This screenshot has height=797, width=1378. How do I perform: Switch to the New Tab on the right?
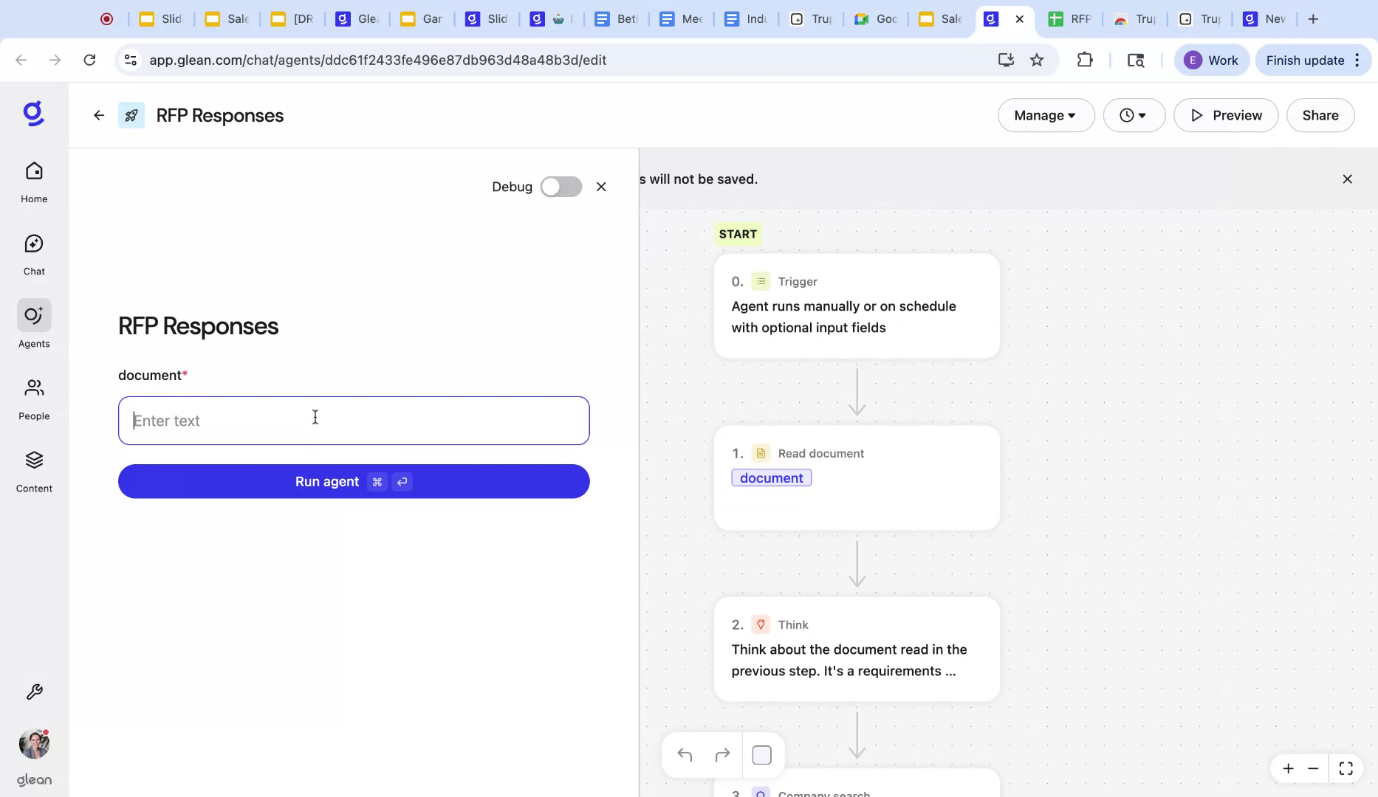point(1264,18)
